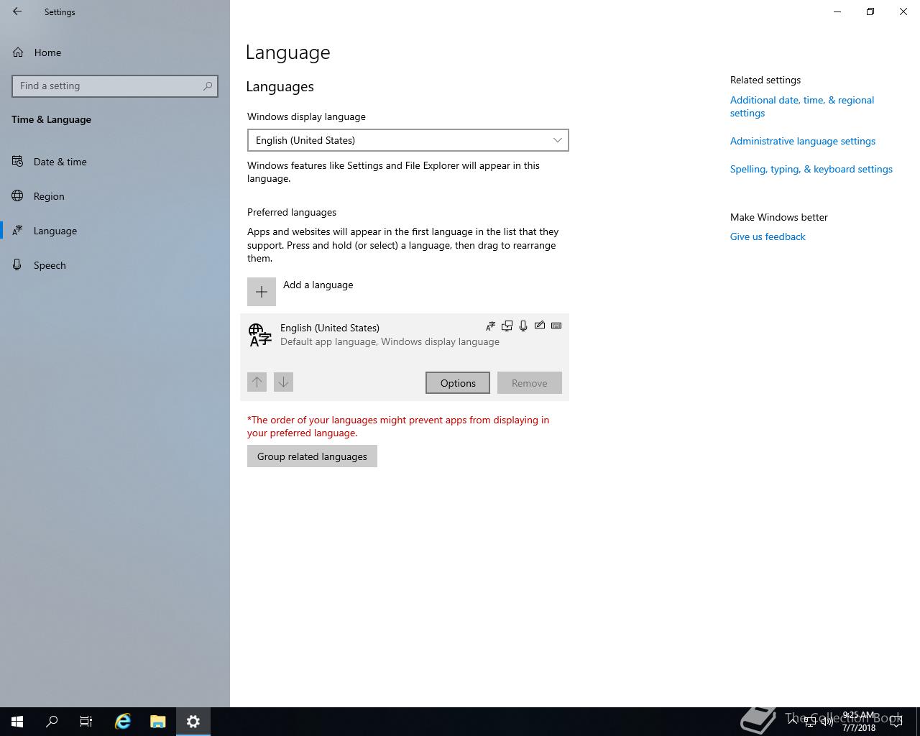Screen dimensions: 920x736
Task: Click the Remove language button
Action: pyautogui.click(x=530, y=383)
